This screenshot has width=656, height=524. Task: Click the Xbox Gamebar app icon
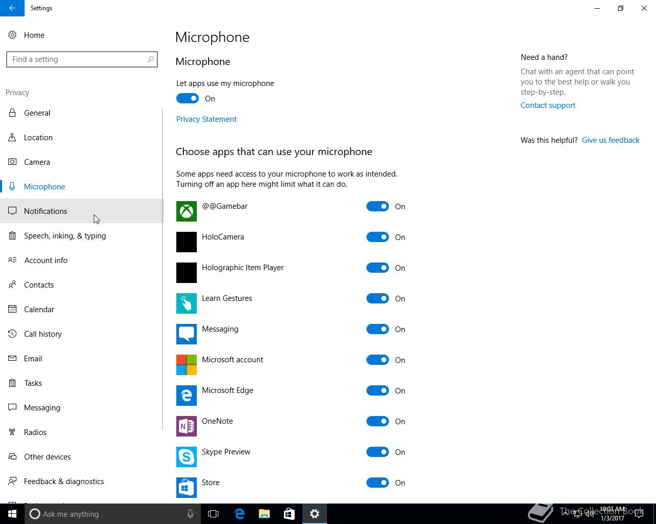point(187,211)
